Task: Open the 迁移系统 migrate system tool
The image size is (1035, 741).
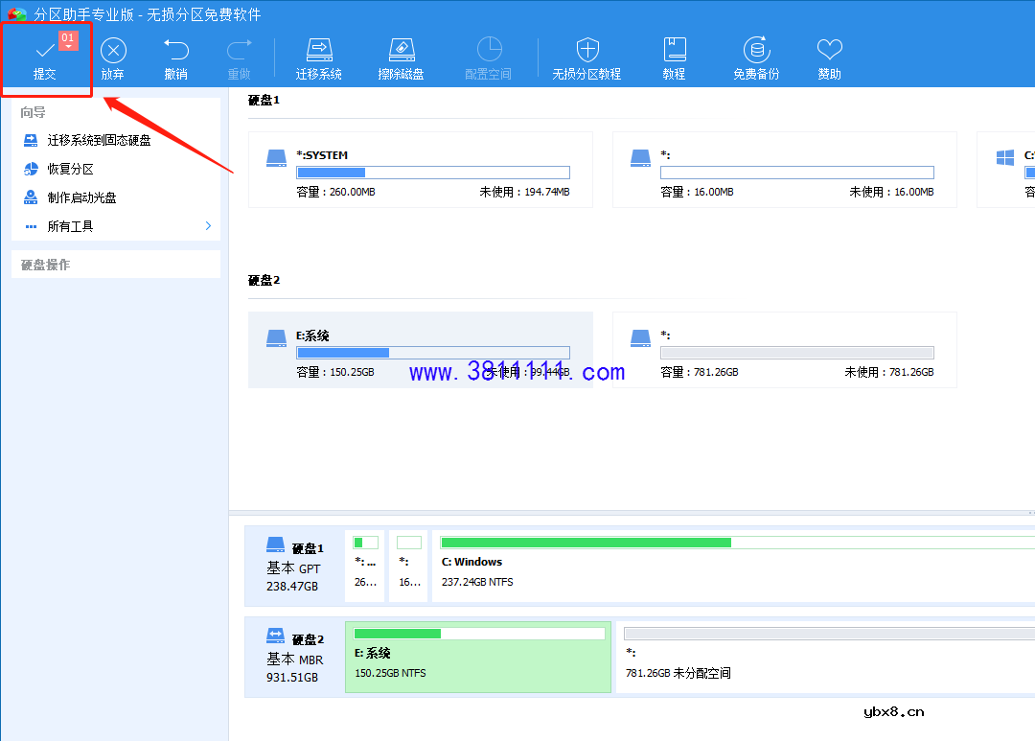Action: tap(318, 50)
